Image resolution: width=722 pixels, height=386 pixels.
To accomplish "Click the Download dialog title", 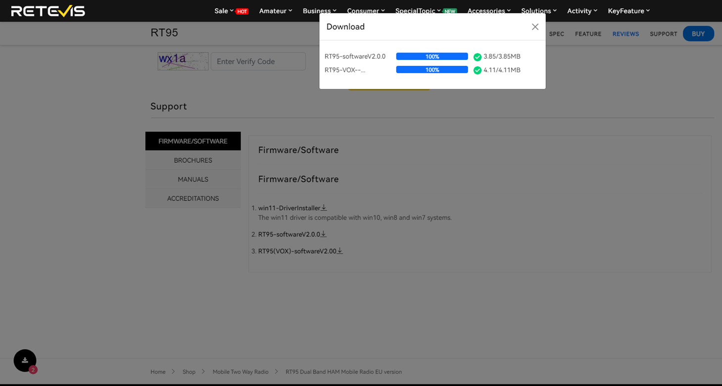I will point(345,27).
